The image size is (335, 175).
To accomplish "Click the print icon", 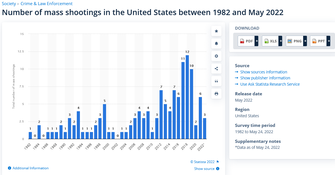I will coord(216,94).
